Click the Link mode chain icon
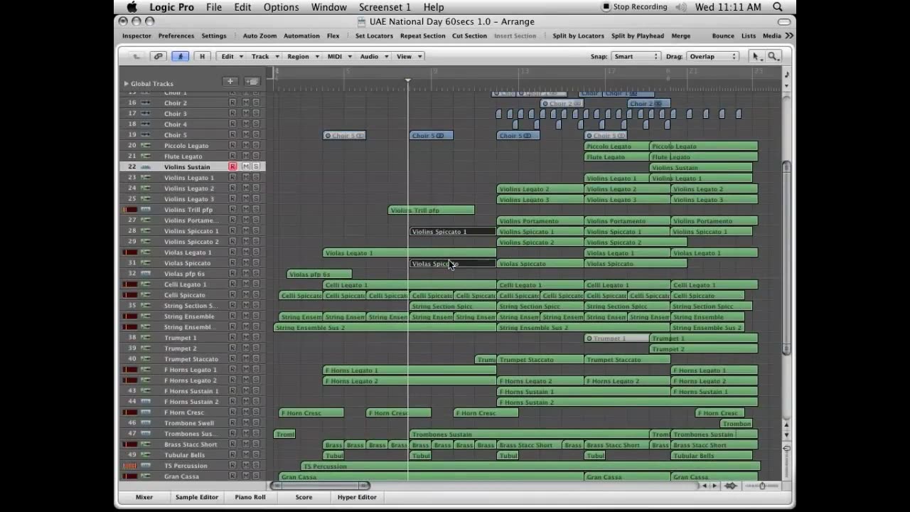 [158, 56]
